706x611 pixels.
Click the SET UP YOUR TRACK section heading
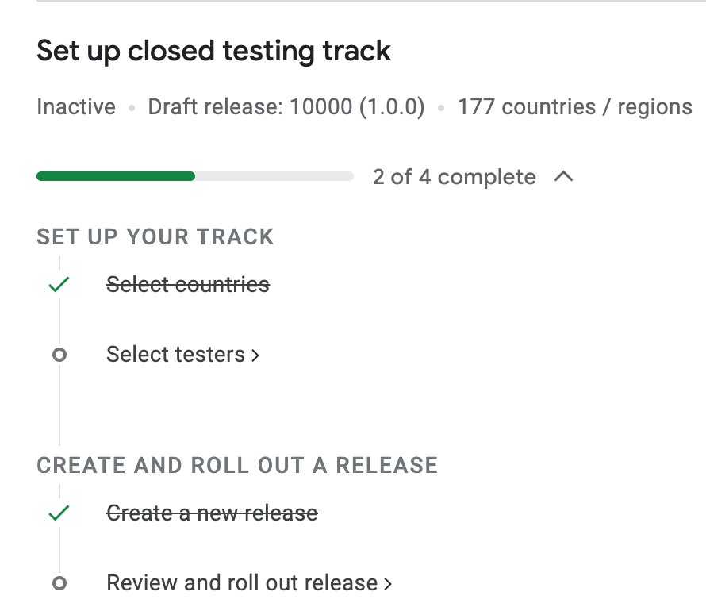tap(155, 236)
